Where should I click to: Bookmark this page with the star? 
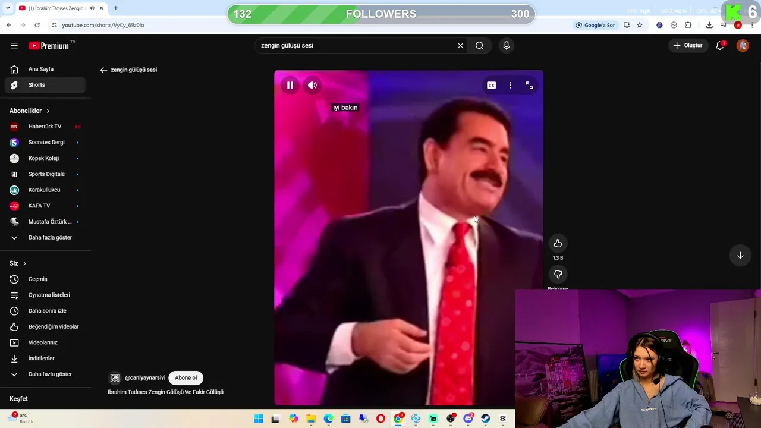640,25
